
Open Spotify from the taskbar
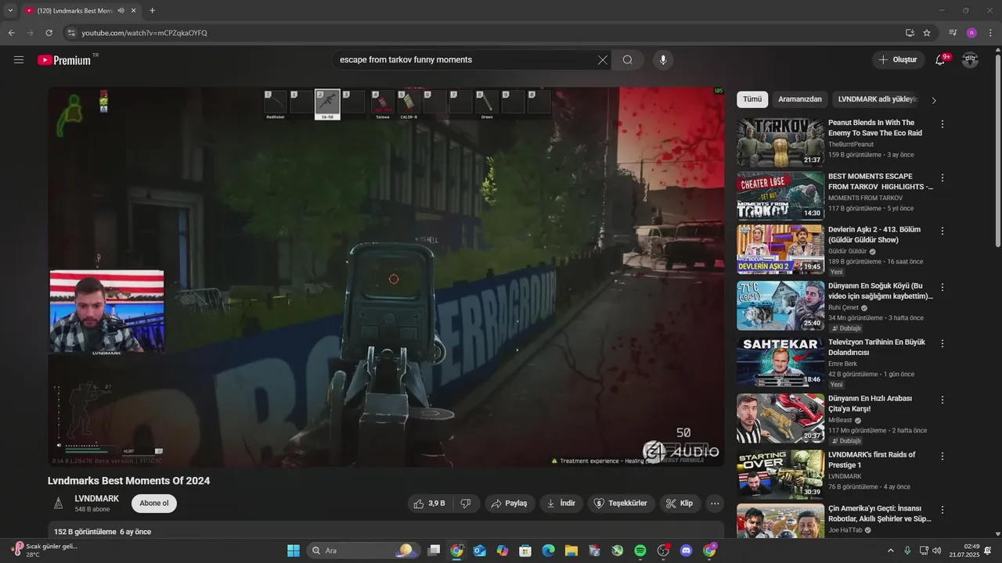tap(640, 550)
